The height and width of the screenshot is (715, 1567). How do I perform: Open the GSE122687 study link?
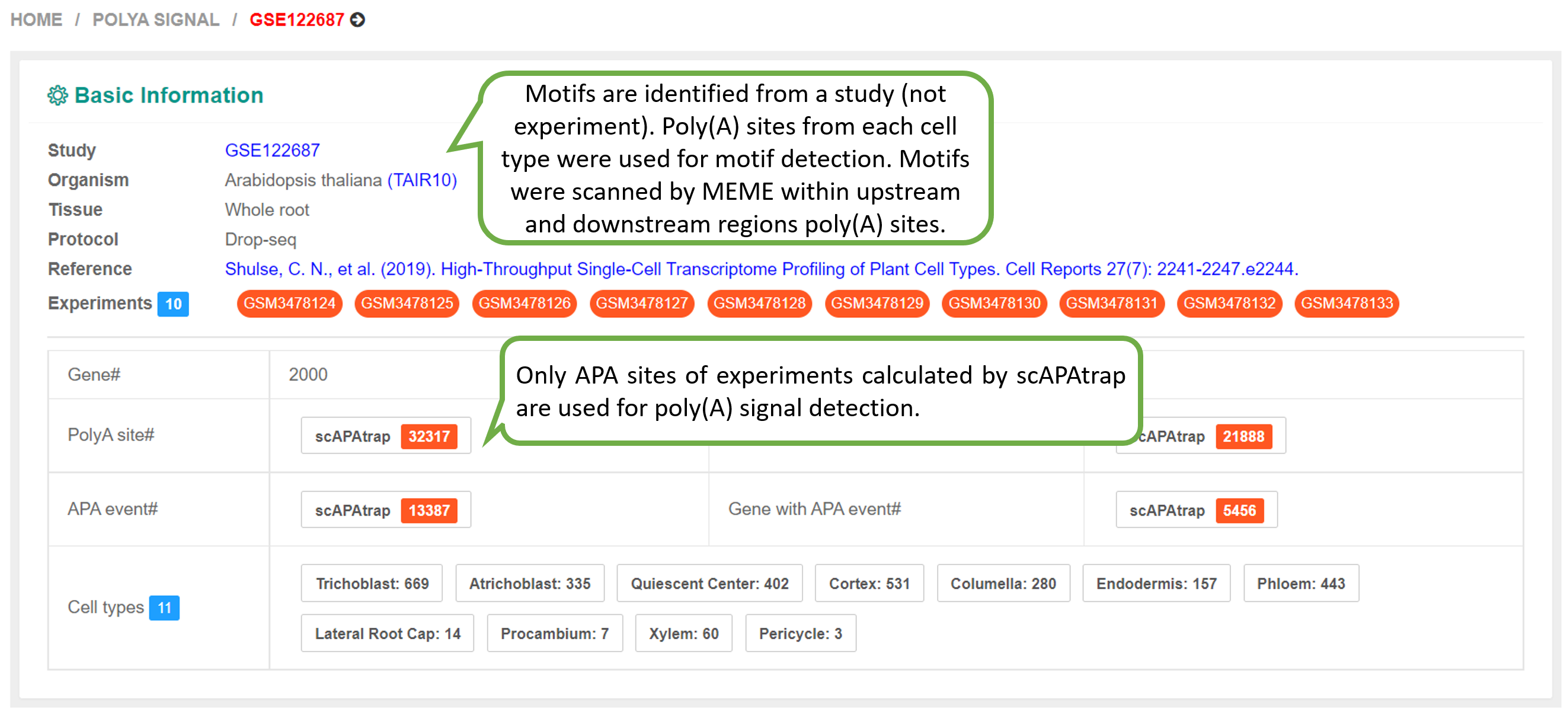(272, 151)
